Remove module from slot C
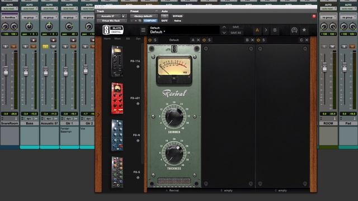Viewport: 358px width, 201px height. pyautogui.click(x=307, y=40)
